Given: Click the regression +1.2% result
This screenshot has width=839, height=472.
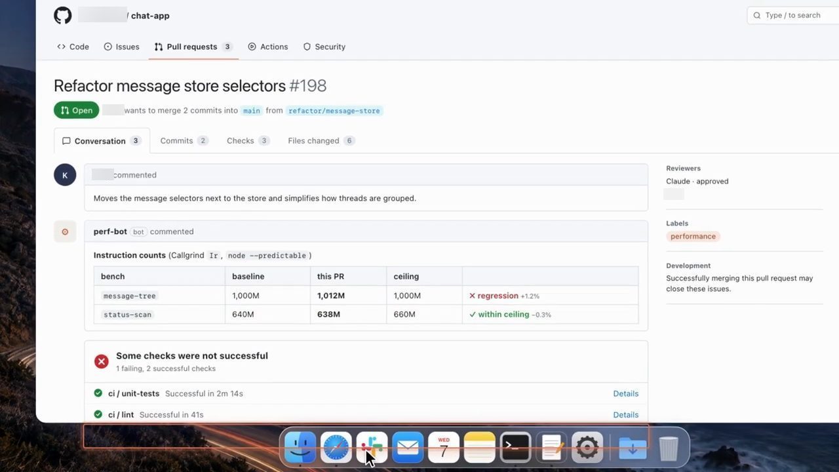Looking at the screenshot, I should point(504,296).
